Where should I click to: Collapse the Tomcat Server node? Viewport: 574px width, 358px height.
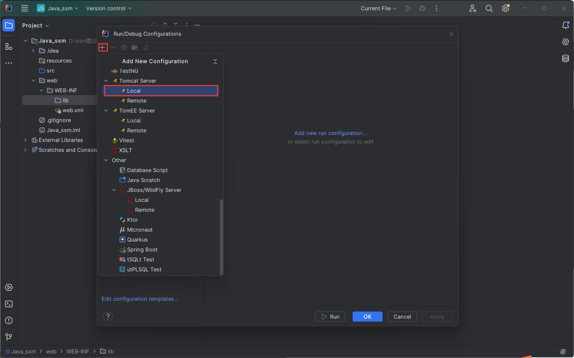click(x=106, y=81)
